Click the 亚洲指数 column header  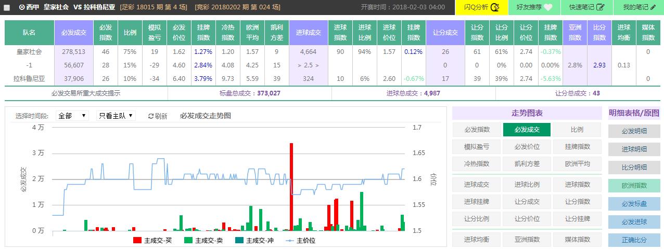[x=575, y=33]
